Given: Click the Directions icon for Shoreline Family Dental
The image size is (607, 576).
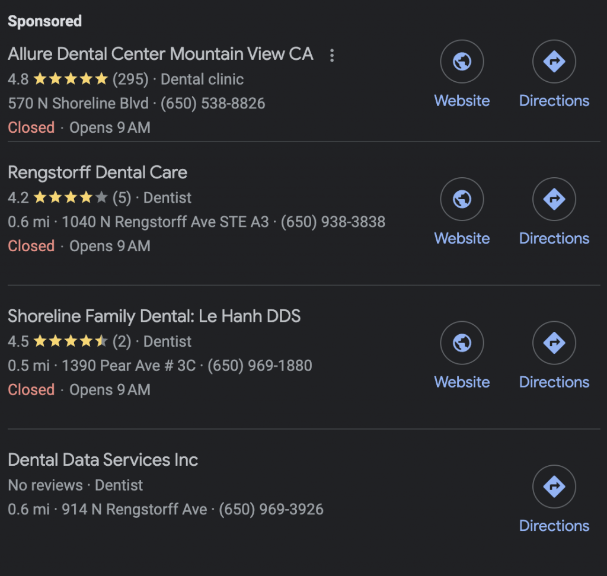Looking at the screenshot, I should (554, 343).
